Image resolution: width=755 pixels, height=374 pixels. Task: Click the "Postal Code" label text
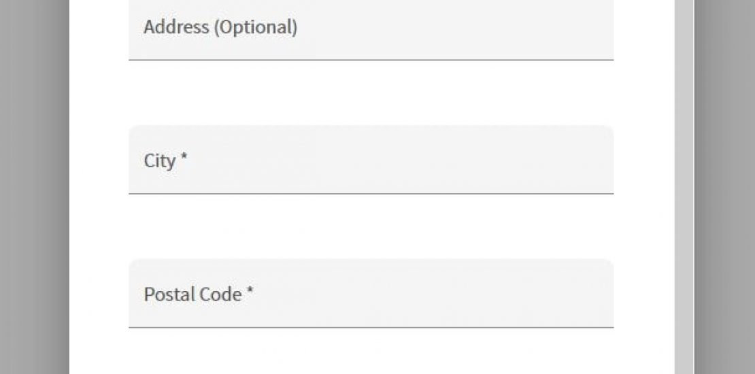(x=193, y=294)
